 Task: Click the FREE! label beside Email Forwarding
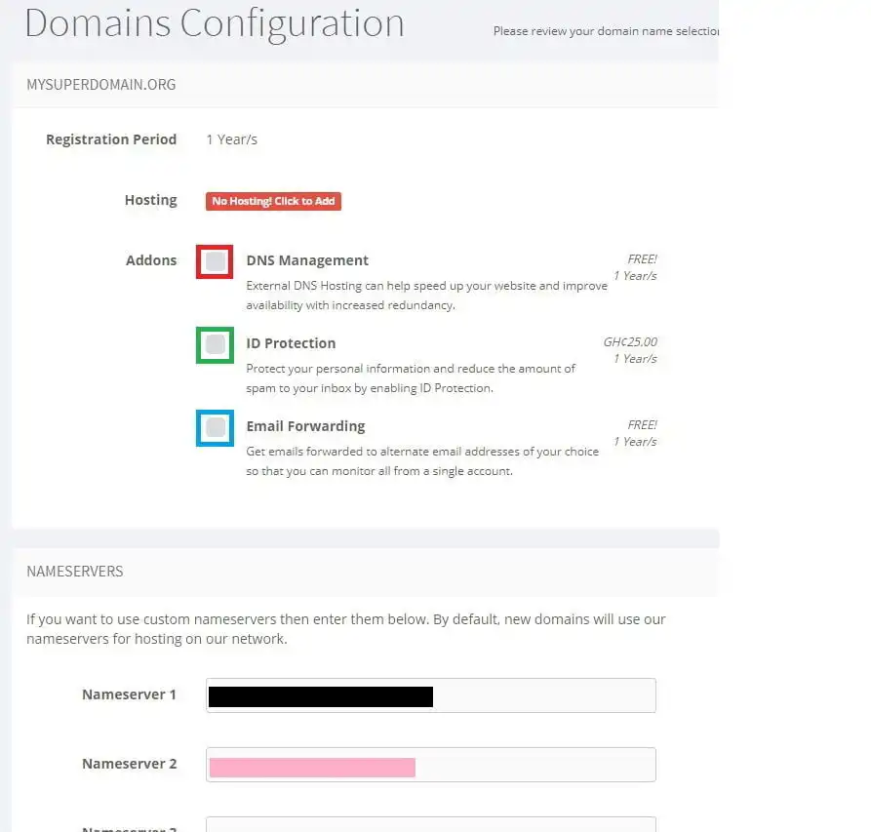tap(643, 424)
